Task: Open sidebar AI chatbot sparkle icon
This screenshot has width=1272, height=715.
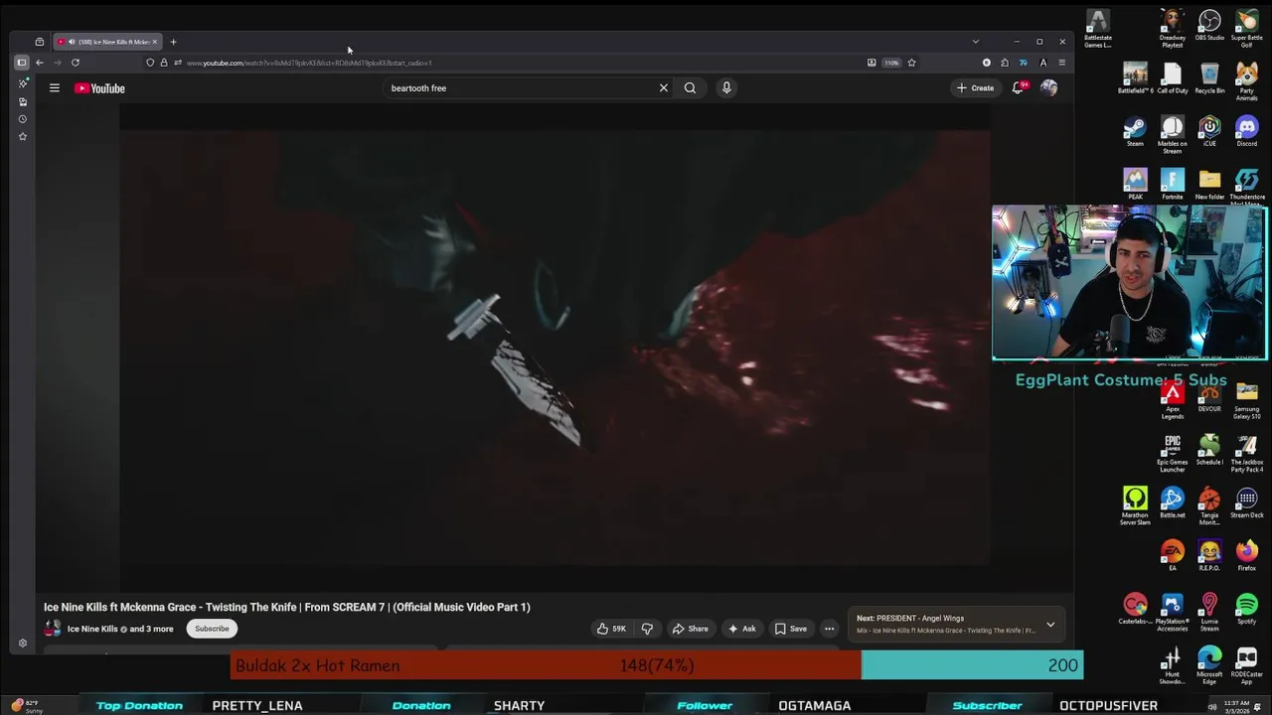Action: pyautogui.click(x=22, y=83)
